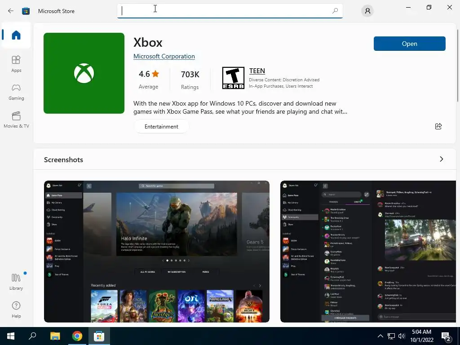Click the 703K Ratings count
The height and width of the screenshot is (345, 460).
pos(190,79)
